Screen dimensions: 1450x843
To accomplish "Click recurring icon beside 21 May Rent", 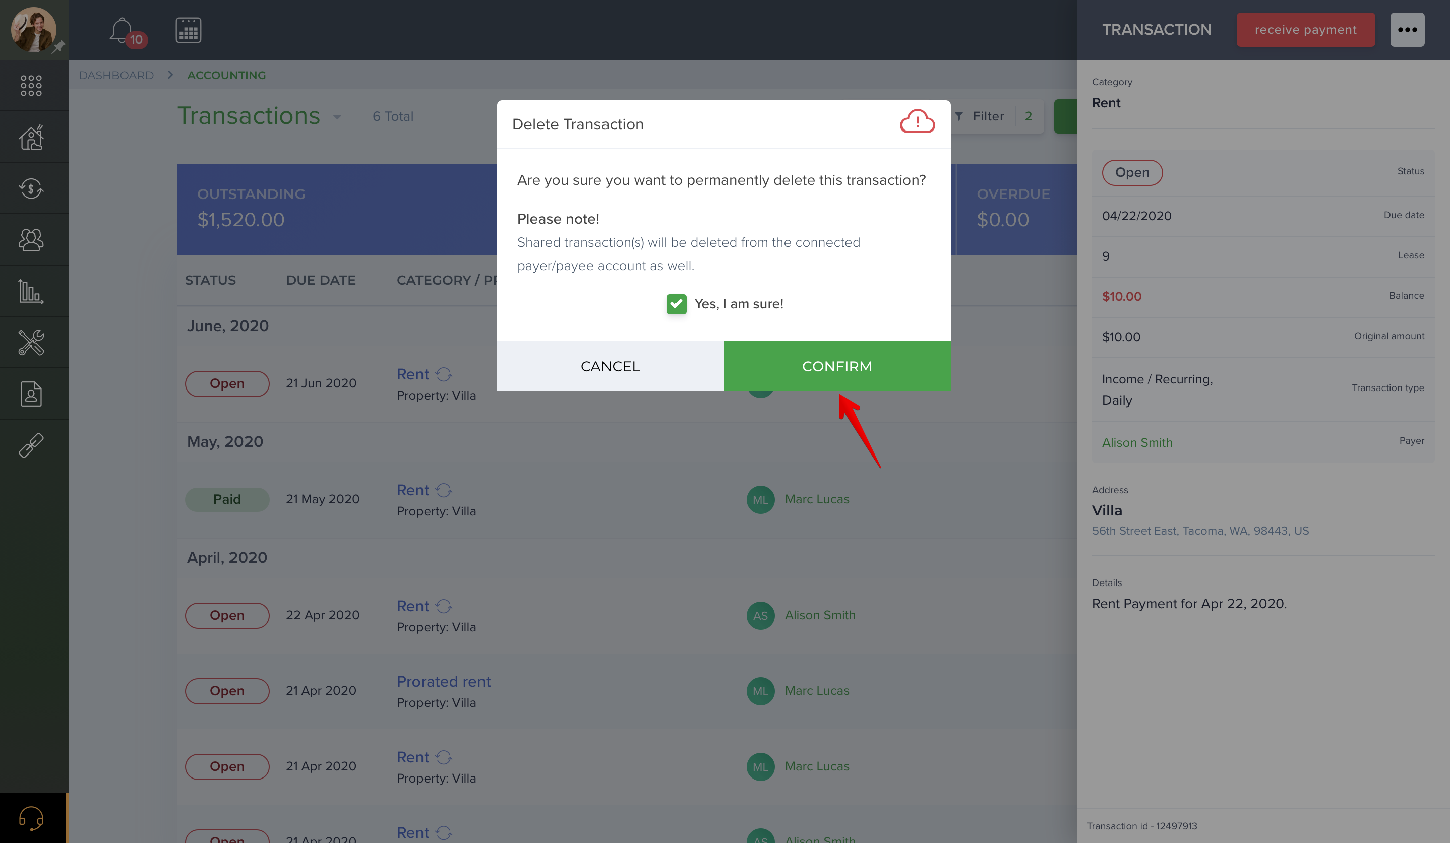I will pos(444,490).
